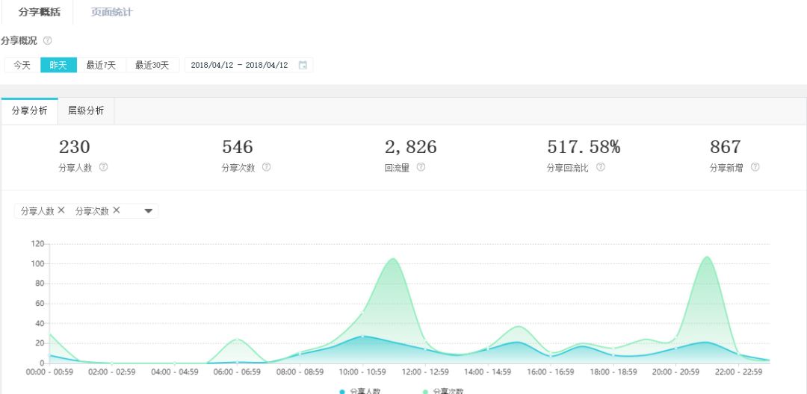This screenshot has width=807, height=394.
Task: Click the 06:00 - 06:59 axis label
Action: [238, 372]
